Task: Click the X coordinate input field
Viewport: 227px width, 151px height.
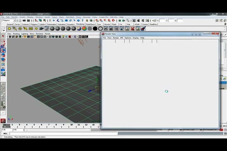Action: click(x=162, y=20)
